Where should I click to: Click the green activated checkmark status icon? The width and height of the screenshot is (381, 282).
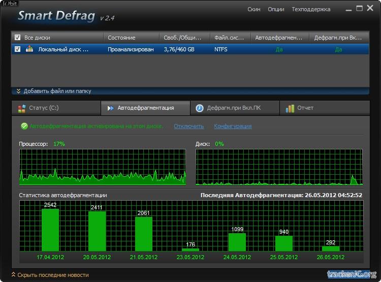[24, 126]
